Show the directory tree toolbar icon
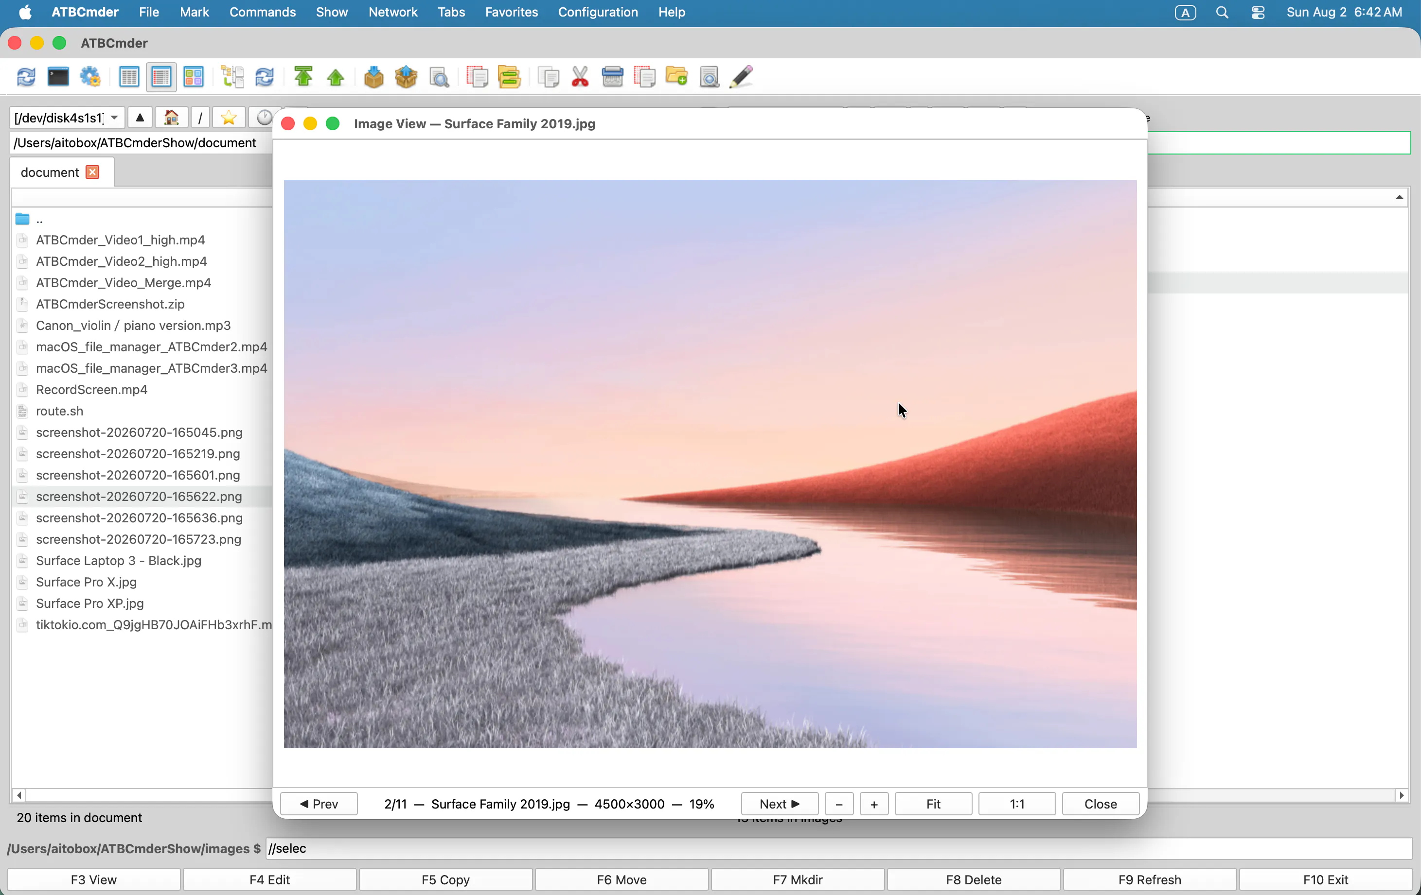The image size is (1421, 895). point(232,77)
